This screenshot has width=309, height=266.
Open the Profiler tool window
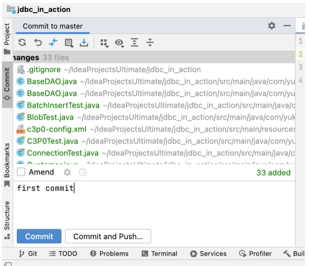[255, 254]
